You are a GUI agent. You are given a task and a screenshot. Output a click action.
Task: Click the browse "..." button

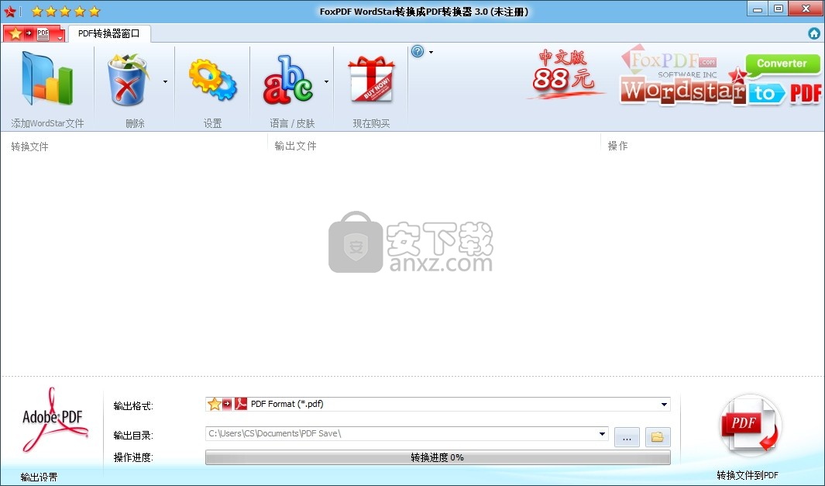point(627,437)
